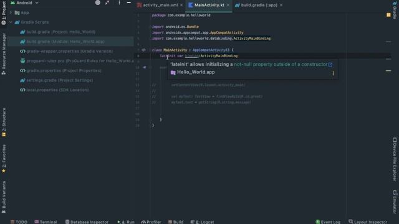The image size is (399, 224).
Task: Open the tooltip more options menu
Action: (x=333, y=73)
